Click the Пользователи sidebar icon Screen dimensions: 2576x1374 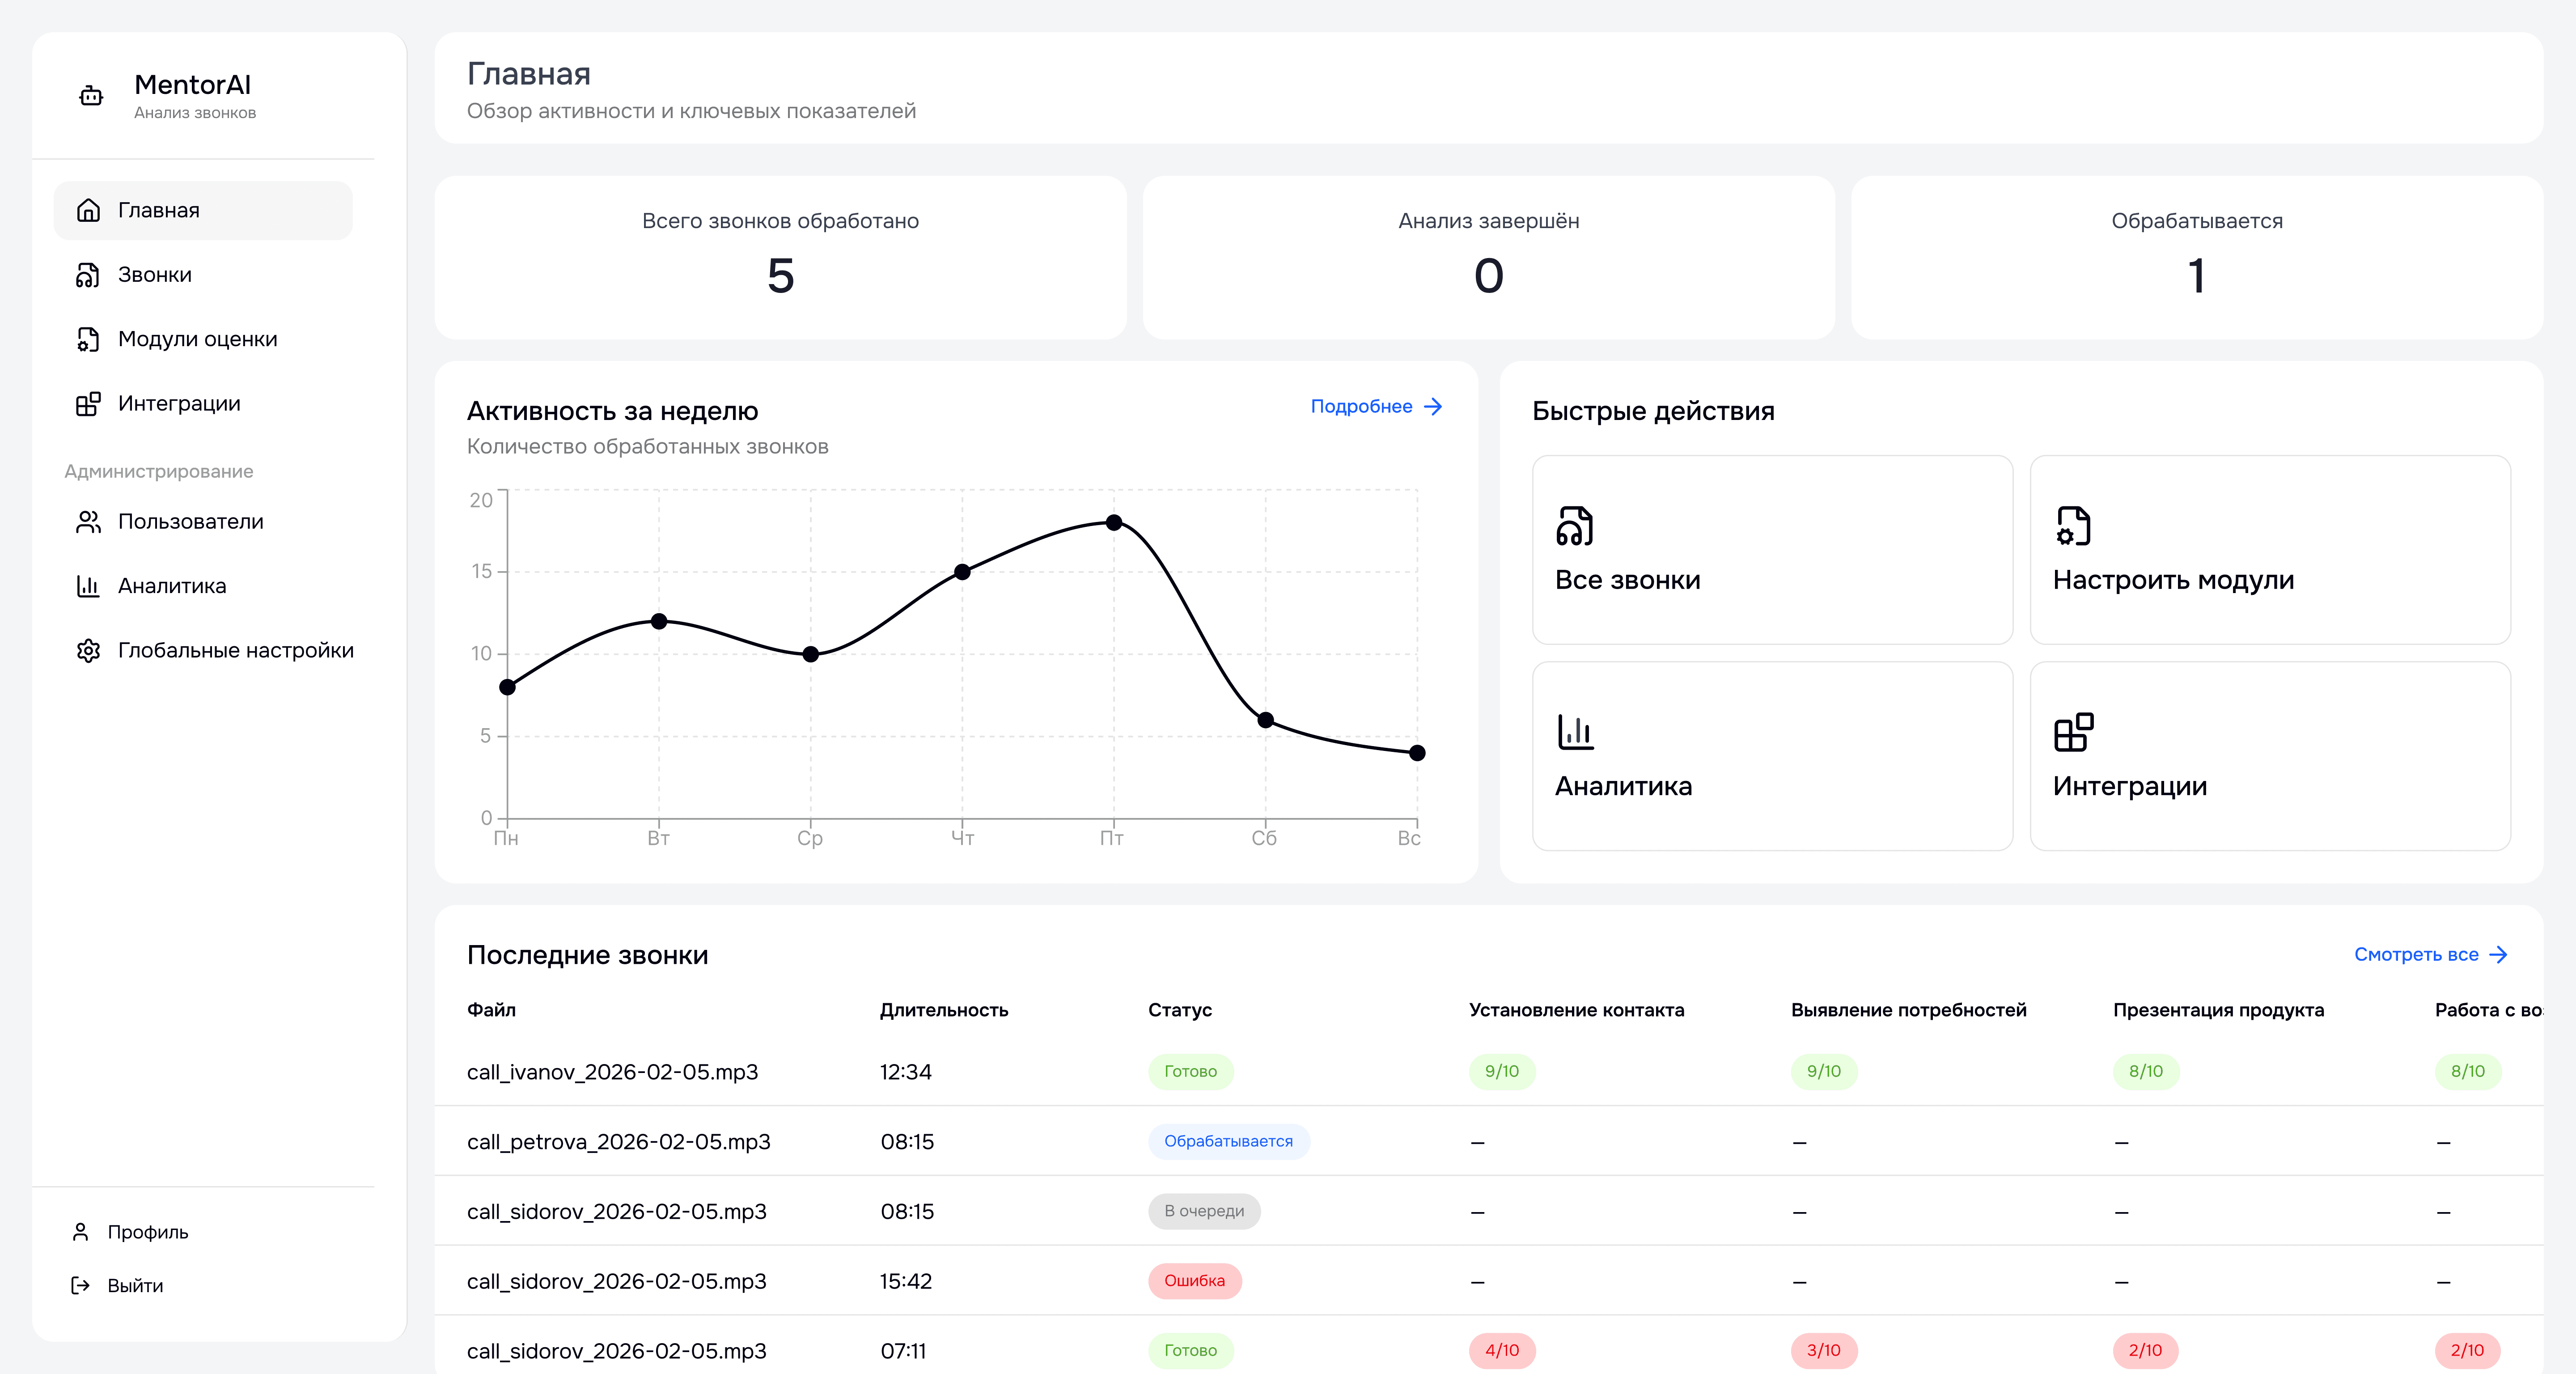[x=88, y=522]
